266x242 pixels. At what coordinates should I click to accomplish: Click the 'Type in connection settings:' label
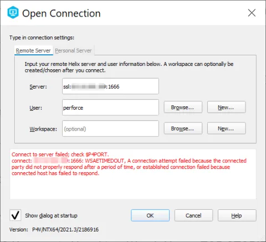point(42,38)
